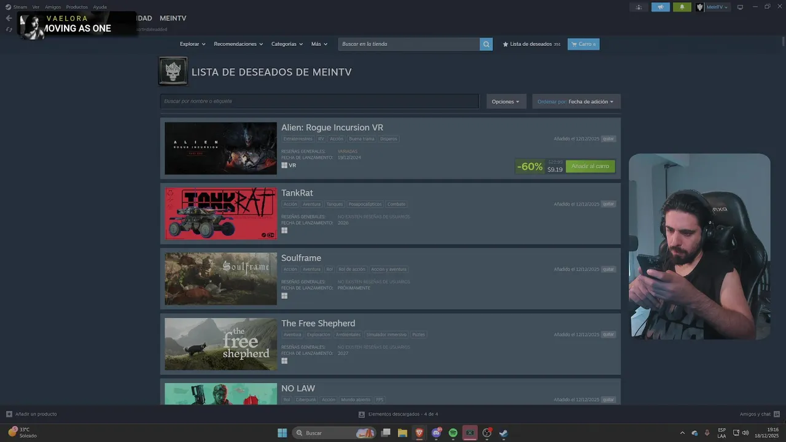Click Windows platform icon on Free Shepherd row
The height and width of the screenshot is (442, 786).
pos(284,361)
